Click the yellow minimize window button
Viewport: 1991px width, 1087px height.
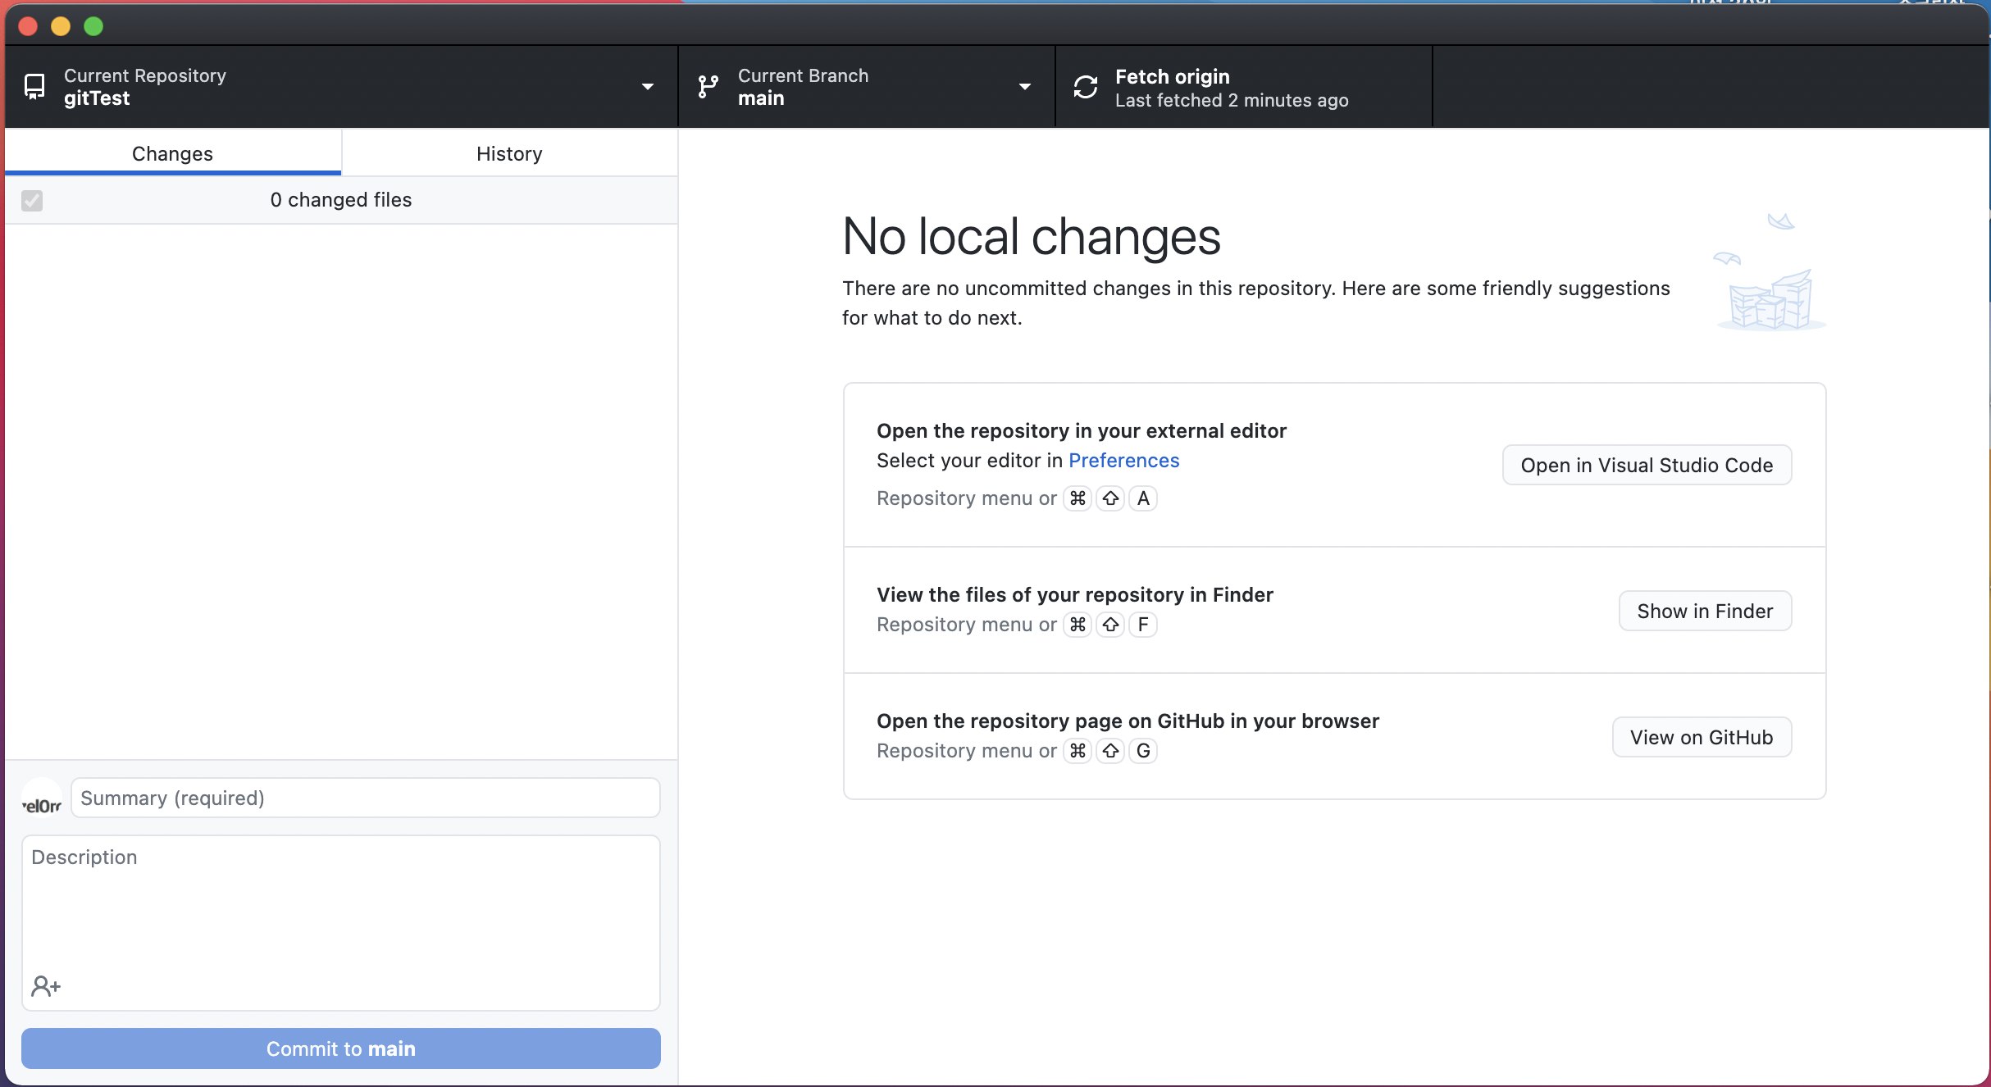click(x=61, y=26)
